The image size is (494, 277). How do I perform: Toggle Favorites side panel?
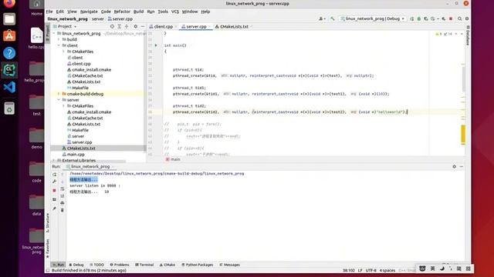point(48,248)
